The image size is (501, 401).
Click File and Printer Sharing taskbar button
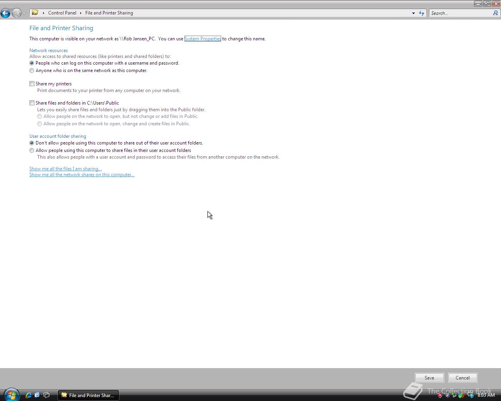88,395
